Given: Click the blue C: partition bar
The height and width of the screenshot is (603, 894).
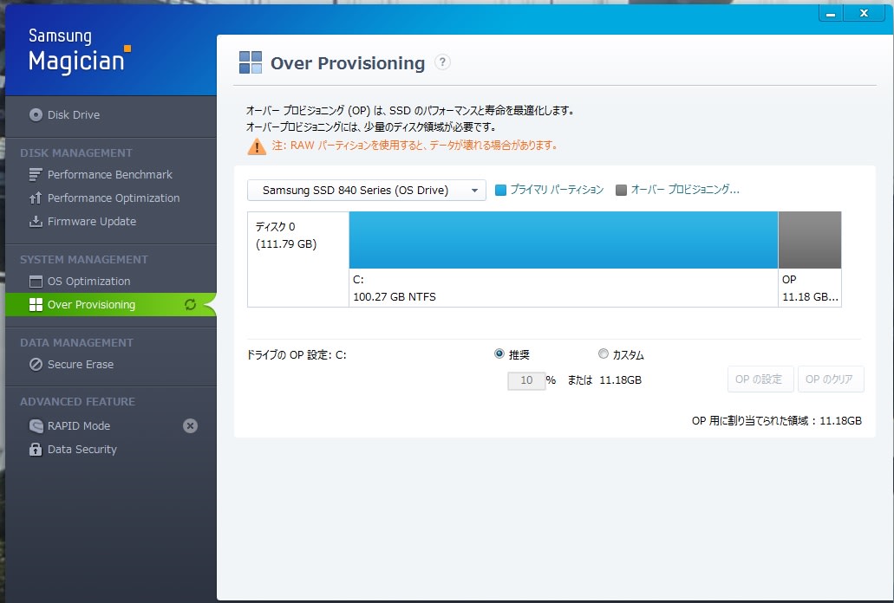Looking at the screenshot, I should [564, 240].
